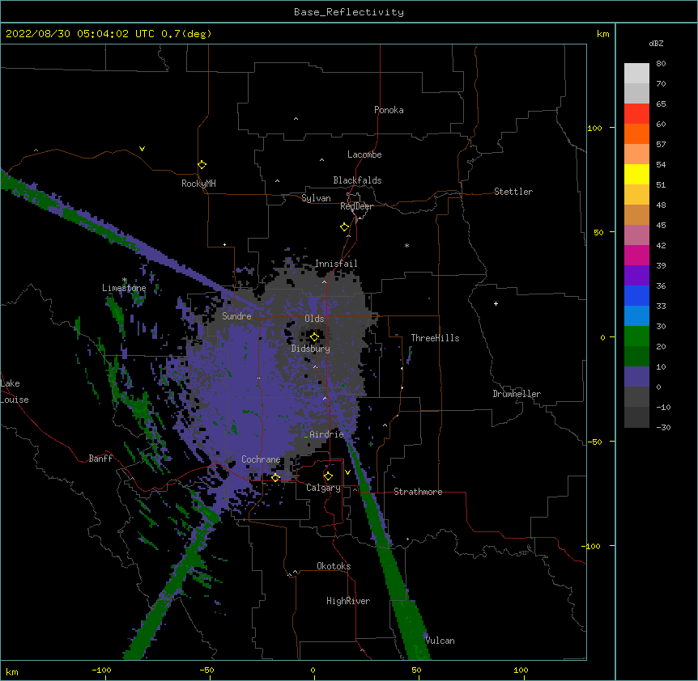Screen dimensions: 698x681
Task: Click the magenta 42 dBZ legend swatch
Action: click(x=636, y=255)
